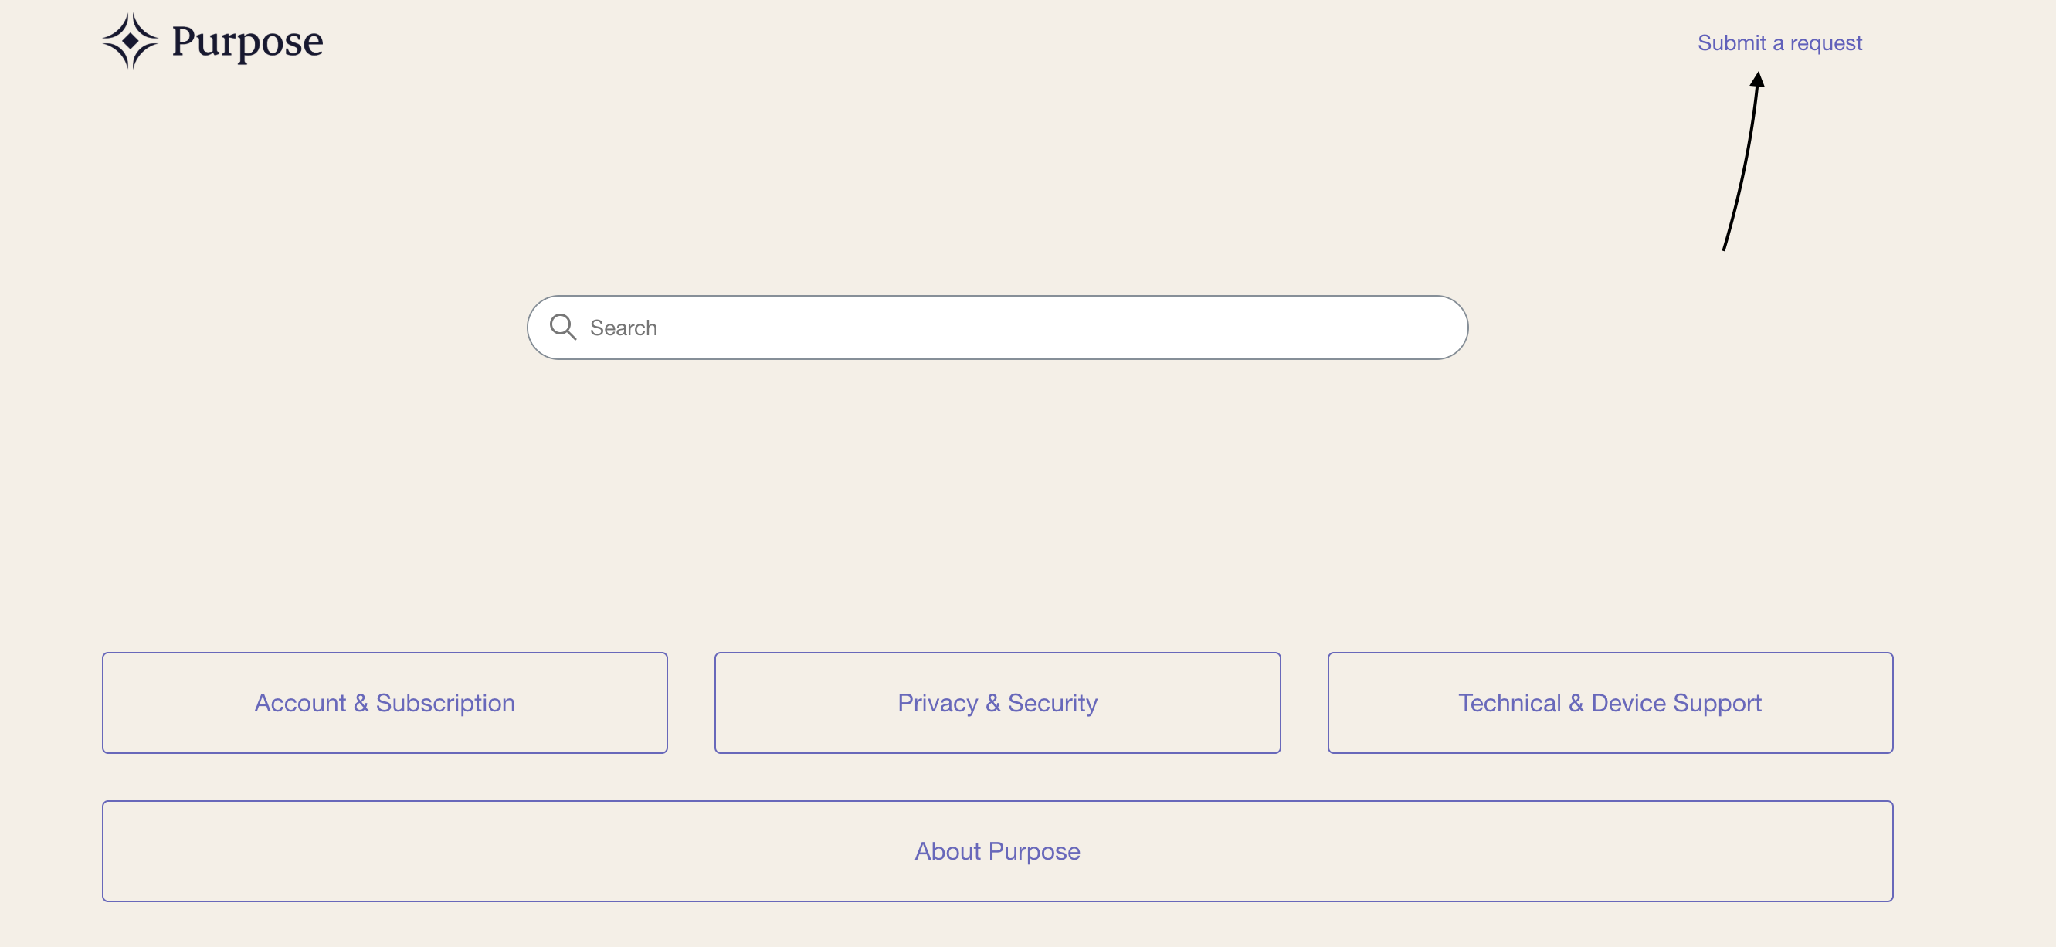2056x947 pixels.
Task: Select the wide About Purpose box
Action: (997, 851)
